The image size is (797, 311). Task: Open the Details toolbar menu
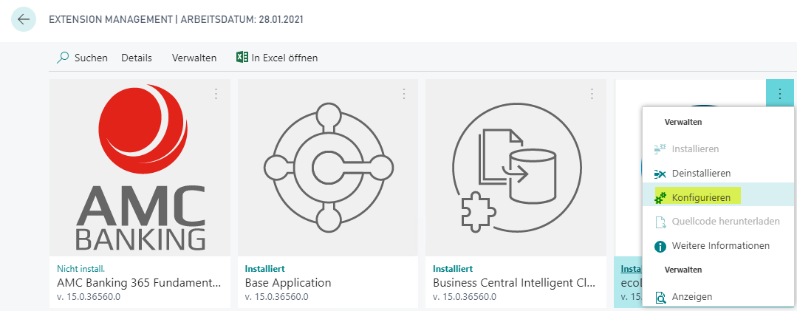pyautogui.click(x=136, y=58)
